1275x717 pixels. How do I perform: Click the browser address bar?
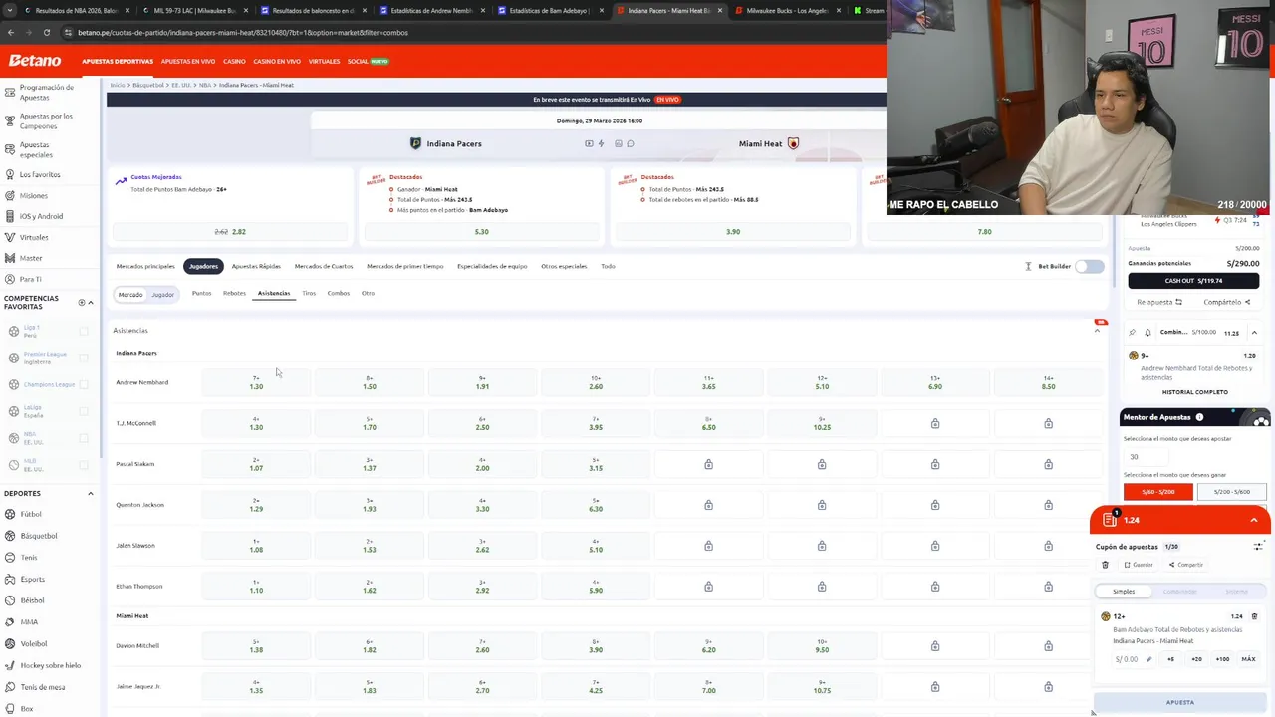point(468,32)
